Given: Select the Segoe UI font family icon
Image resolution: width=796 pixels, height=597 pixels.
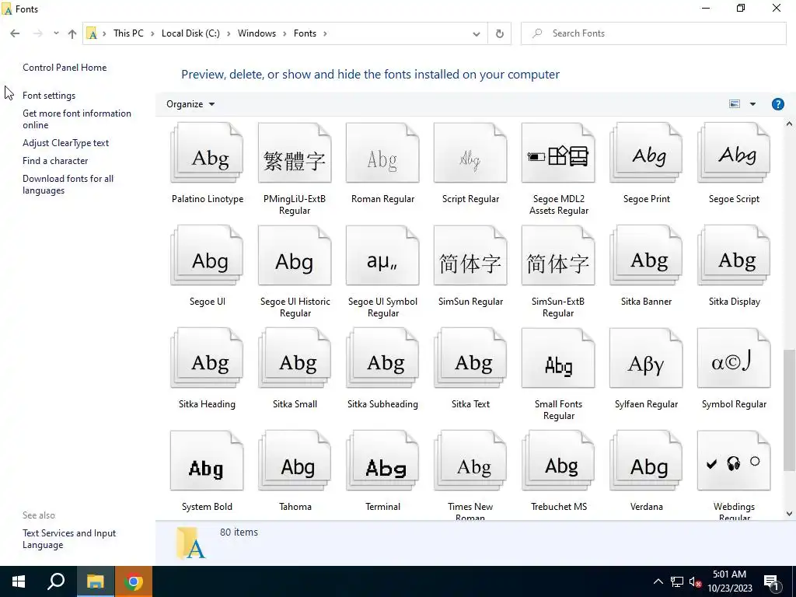Looking at the screenshot, I should (x=207, y=255).
